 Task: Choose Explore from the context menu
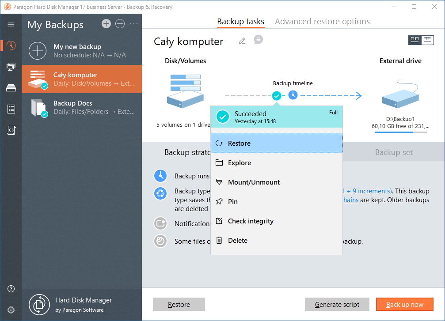(x=277, y=163)
